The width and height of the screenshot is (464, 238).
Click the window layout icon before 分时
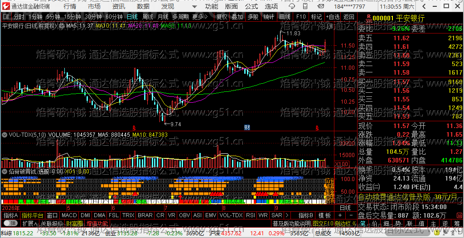[5, 17]
